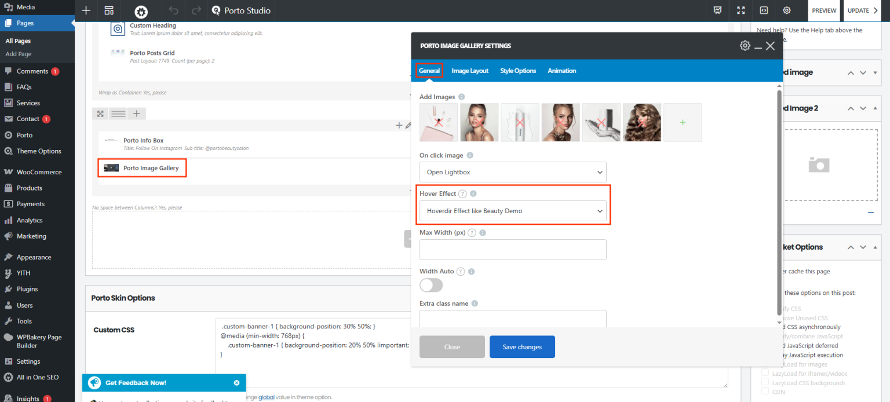
Task: Click the green plus to add another image
Action: tap(683, 122)
